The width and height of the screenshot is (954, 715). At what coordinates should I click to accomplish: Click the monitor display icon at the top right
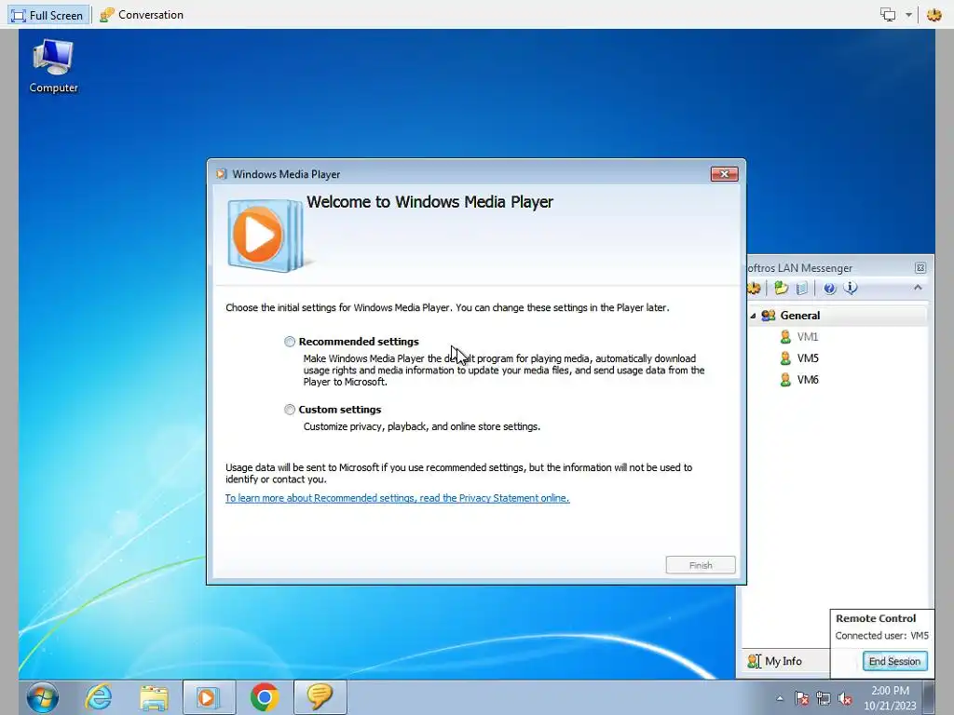[x=888, y=15]
